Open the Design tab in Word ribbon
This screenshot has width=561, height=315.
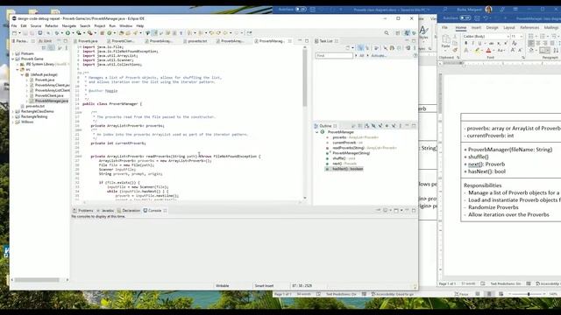(x=492, y=27)
